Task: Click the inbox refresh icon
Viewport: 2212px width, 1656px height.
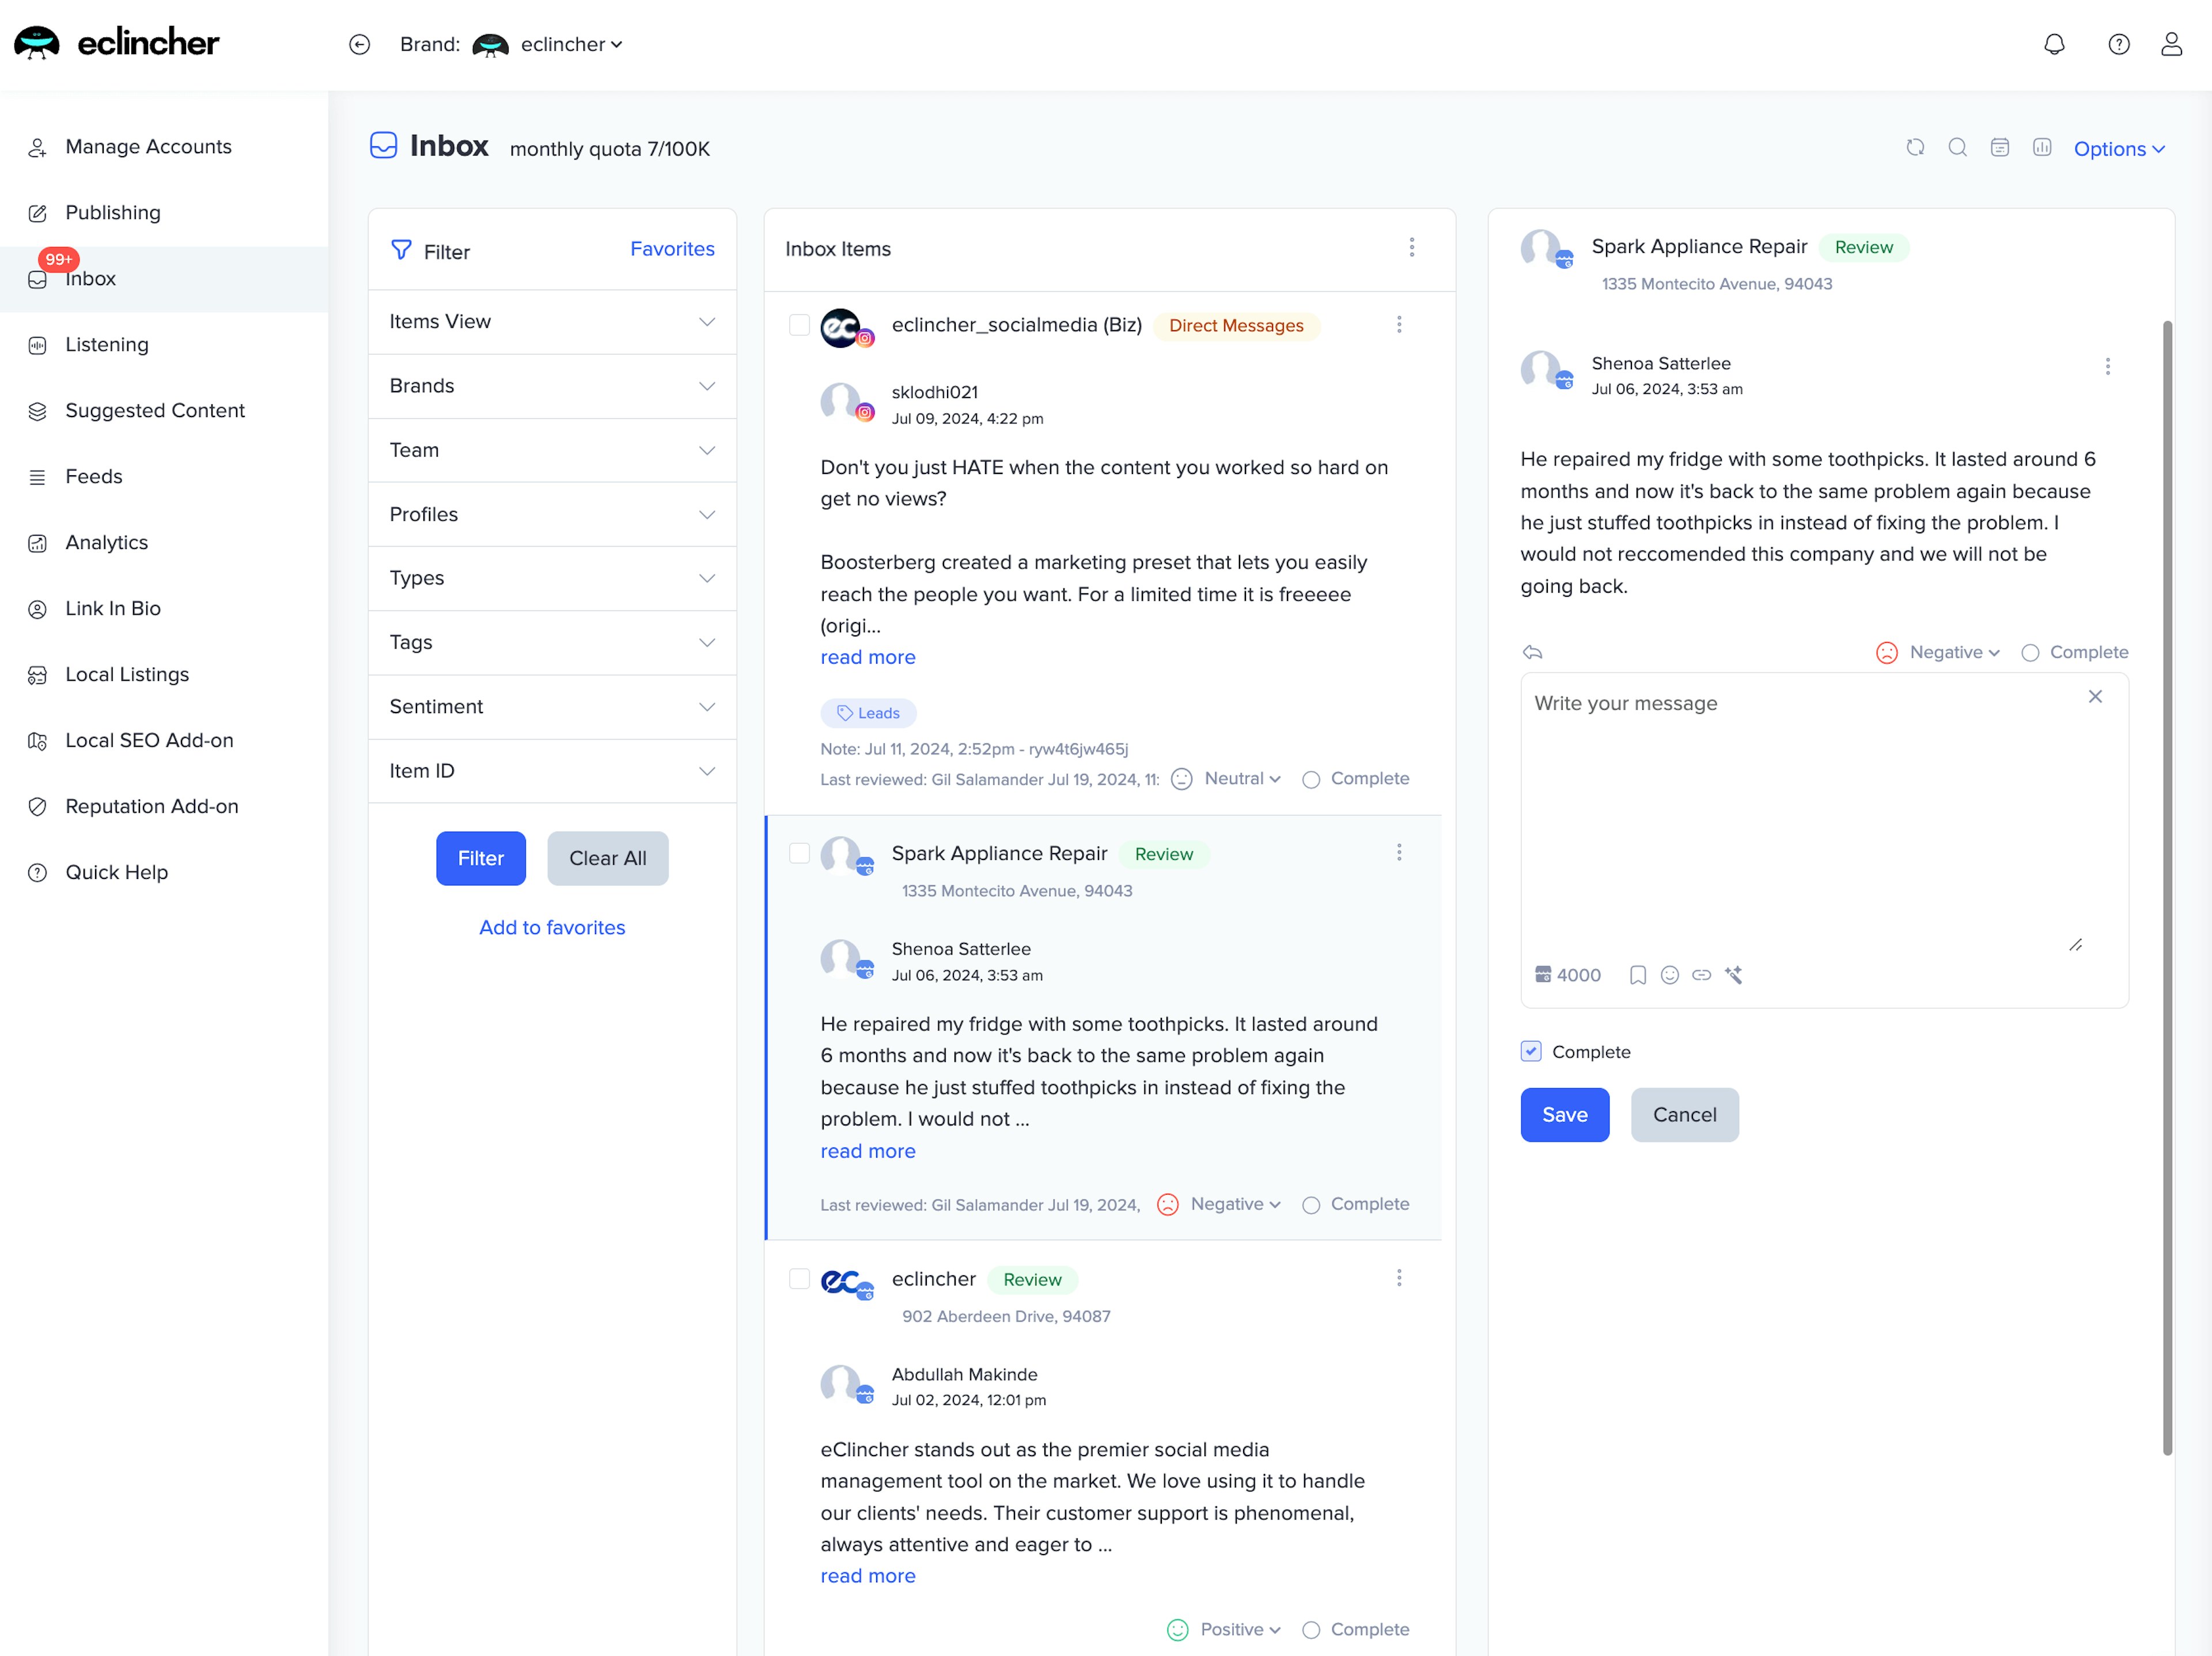Action: click(1915, 147)
